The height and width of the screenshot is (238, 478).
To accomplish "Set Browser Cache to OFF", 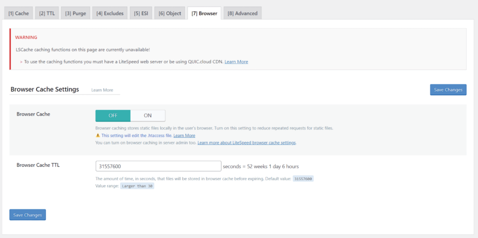I will click(x=113, y=116).
